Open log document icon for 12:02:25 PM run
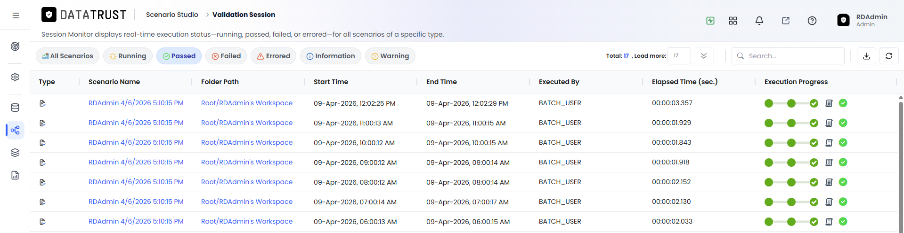Image resolution: width=904 pixels, height=233 pixels. pyautogui.click(x=829, y=103)
